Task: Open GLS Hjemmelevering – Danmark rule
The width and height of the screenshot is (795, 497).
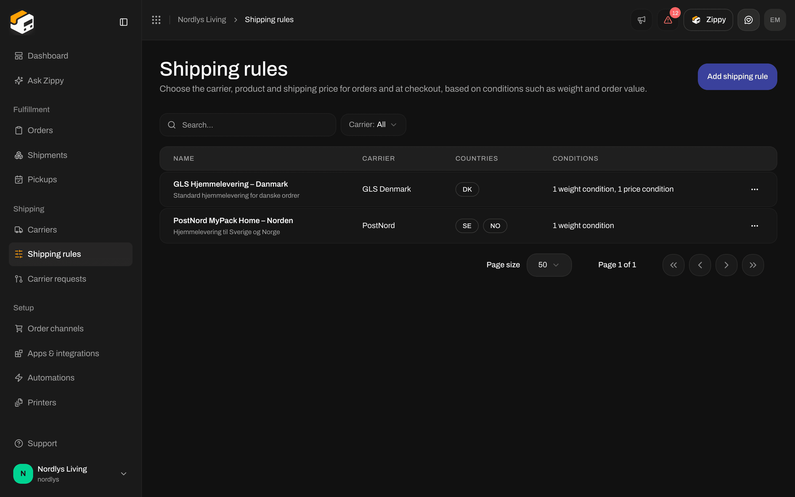Action: 230,184
